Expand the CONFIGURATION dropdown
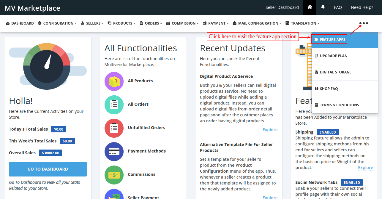This screenshot has width=382, height=199. click(x=57, y=23)
